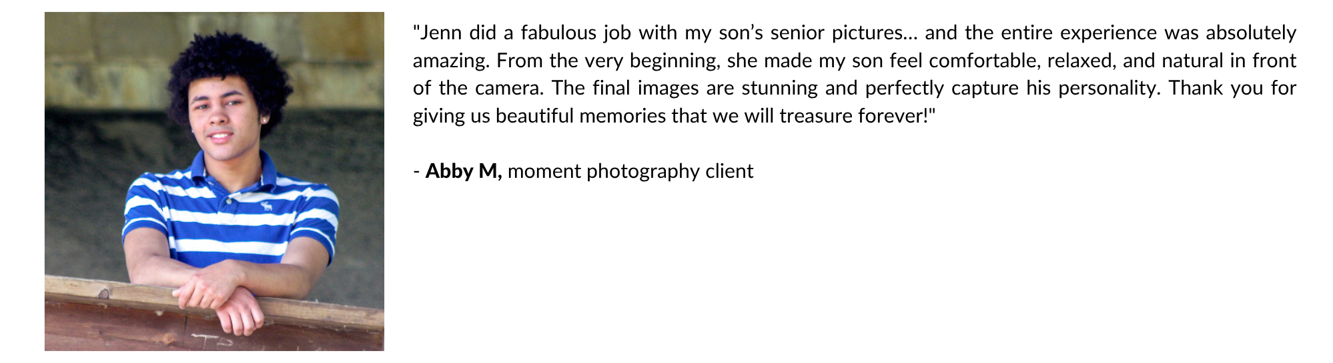
Task: Click the moose logo on the striped polo
Action: tap(266, 206)
